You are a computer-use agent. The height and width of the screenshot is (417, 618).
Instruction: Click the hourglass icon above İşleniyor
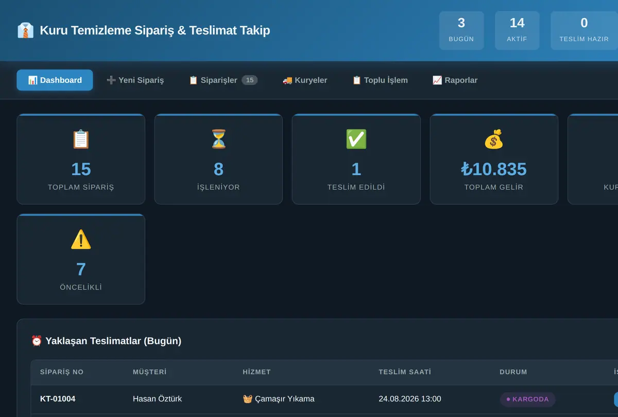point(218,139)
